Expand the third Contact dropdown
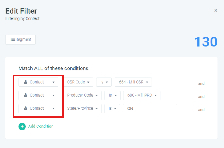 [x=38, y=109]
